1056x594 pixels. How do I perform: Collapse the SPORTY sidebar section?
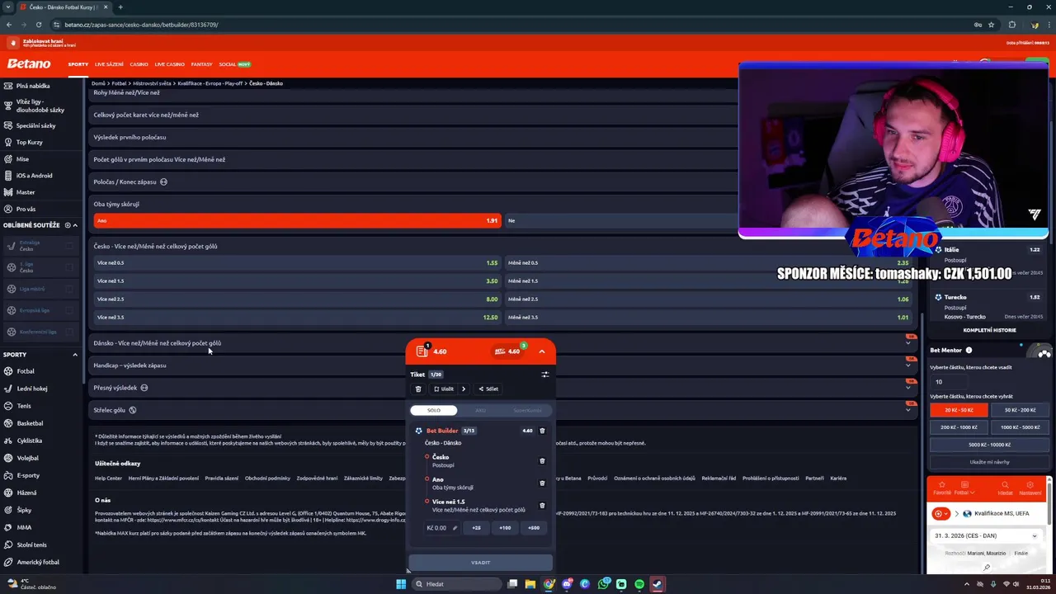click(x=75, y=355)
